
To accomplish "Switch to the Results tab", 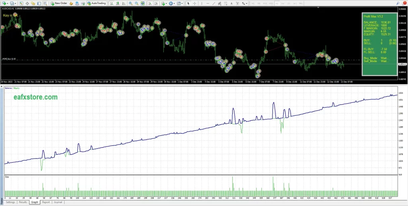I will [x=23, y=202].
